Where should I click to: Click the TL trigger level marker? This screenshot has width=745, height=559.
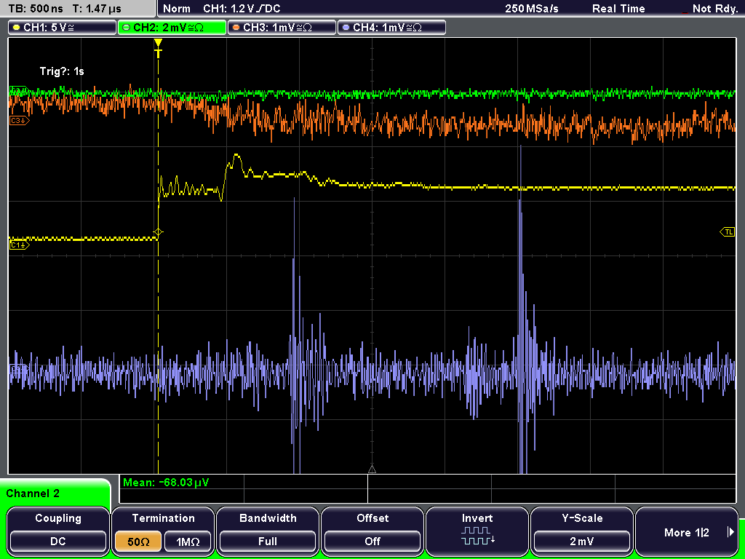click(x=728, y=232)
